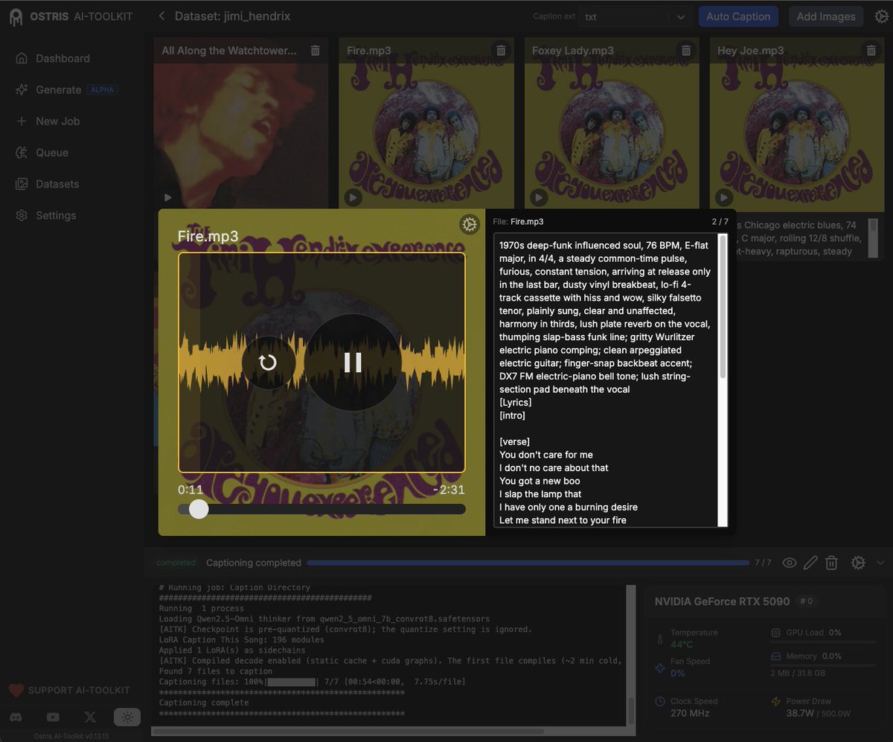Image resolution: width=893 pixels, height=742 pixels.
Task: Click the Support AI-Toolkit link
Action: [69, 690]
